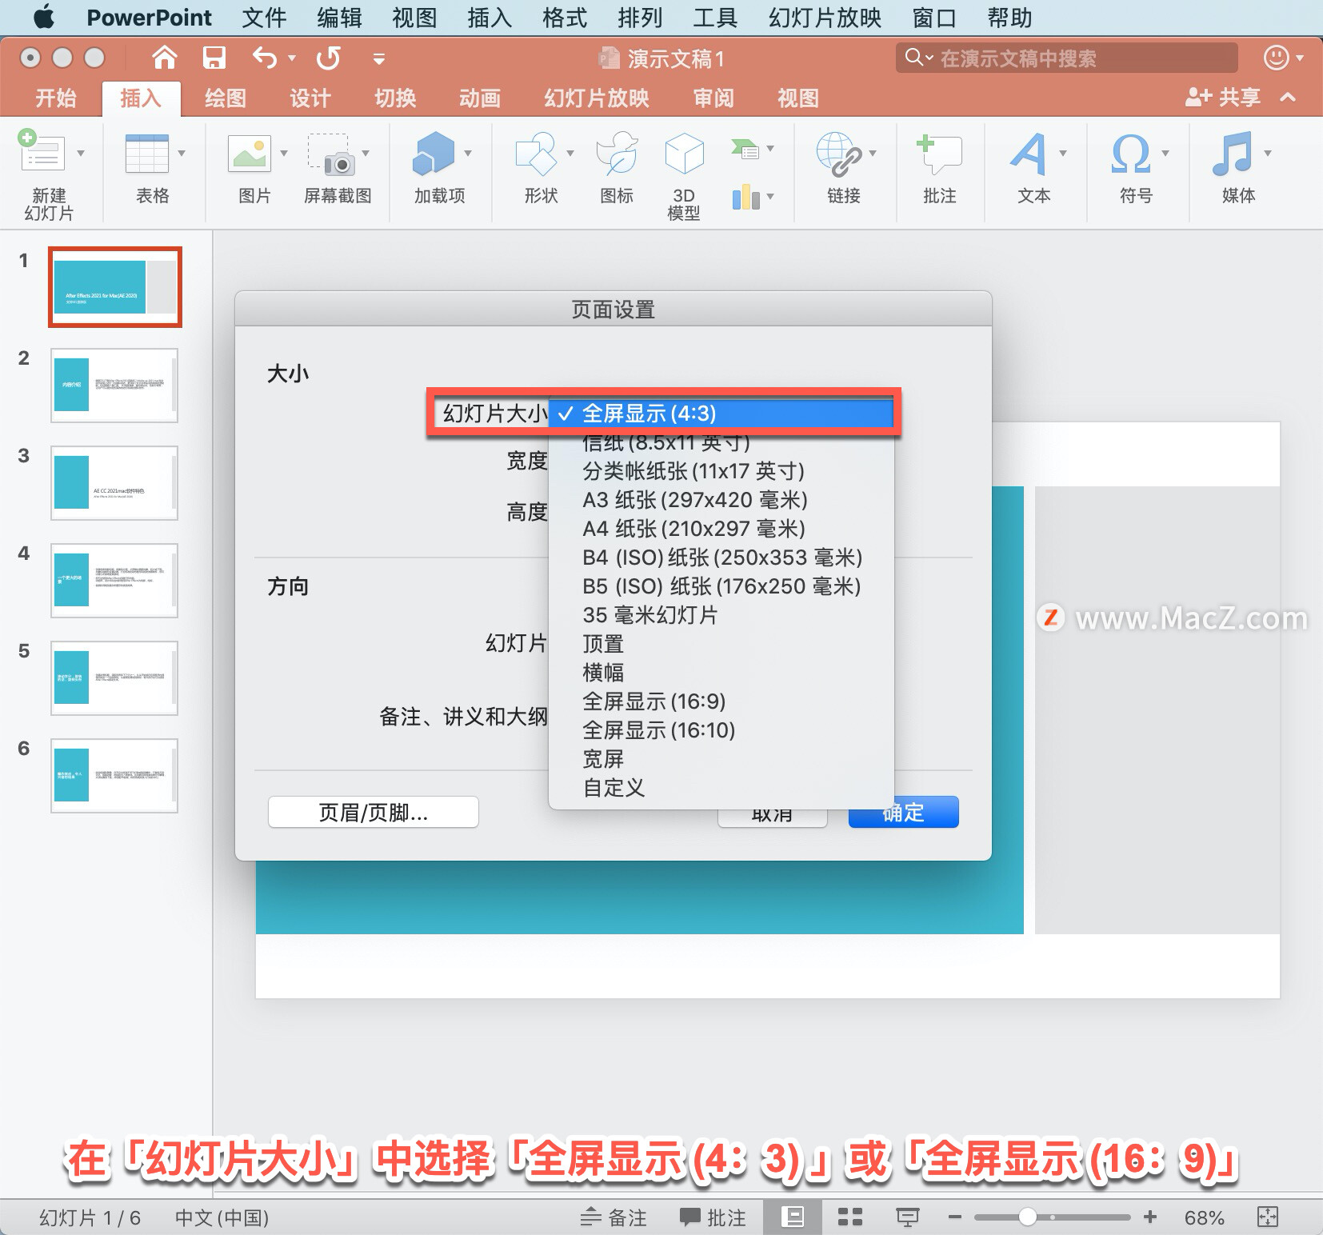
Task: Click the 页眉/页脚... button
Action: (374, 813)
